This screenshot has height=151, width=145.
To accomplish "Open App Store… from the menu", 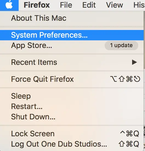I will pos(72,46).
